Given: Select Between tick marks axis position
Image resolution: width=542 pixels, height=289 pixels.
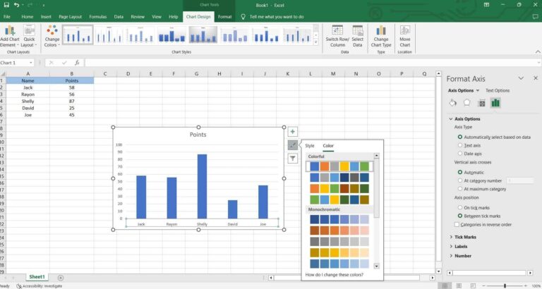Looking at the screenshot, I should pos(459,216).
